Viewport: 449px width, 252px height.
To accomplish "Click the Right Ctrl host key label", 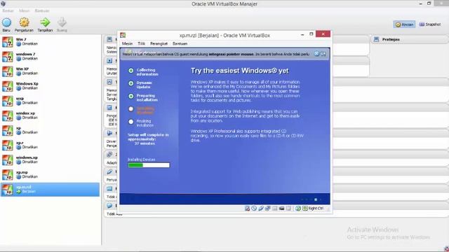I will [x=316, y=209].
